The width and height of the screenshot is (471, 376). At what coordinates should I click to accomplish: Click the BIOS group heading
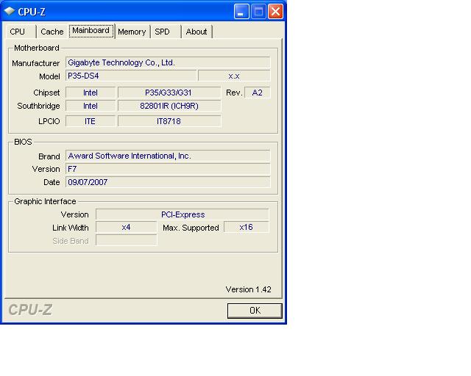point(23,142)
